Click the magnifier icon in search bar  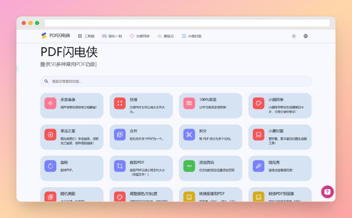(46, 81)
